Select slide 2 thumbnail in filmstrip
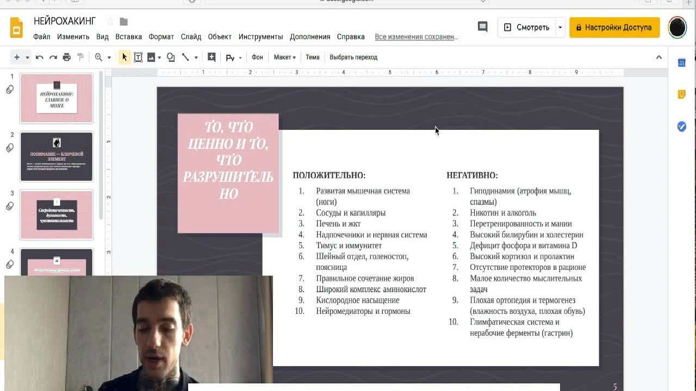 point(57,156)
